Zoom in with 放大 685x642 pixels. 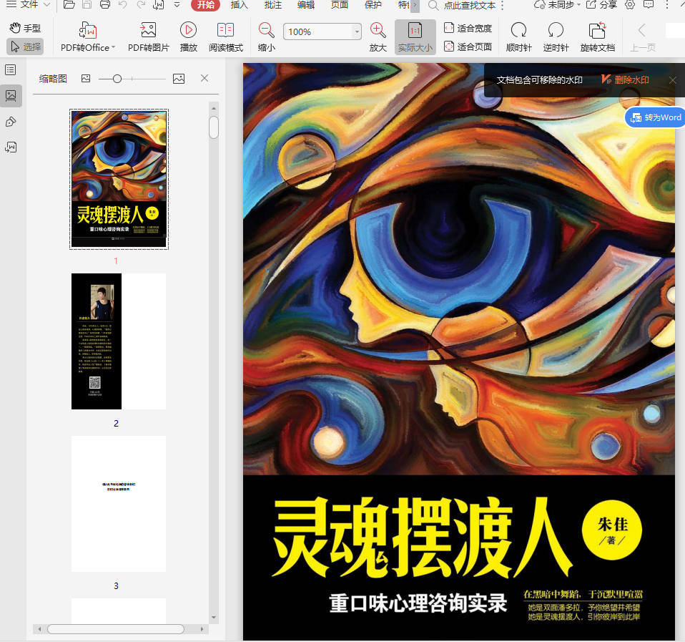(378, 38)
